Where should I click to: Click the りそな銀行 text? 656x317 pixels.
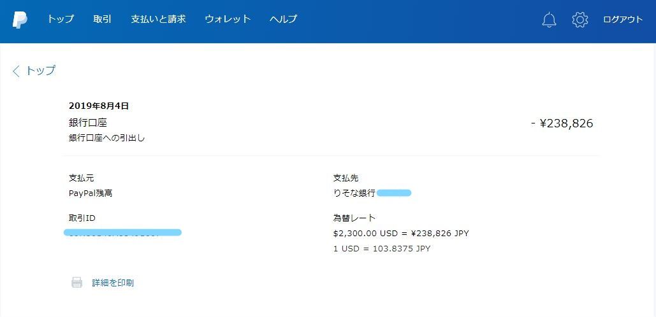(354, 194)
